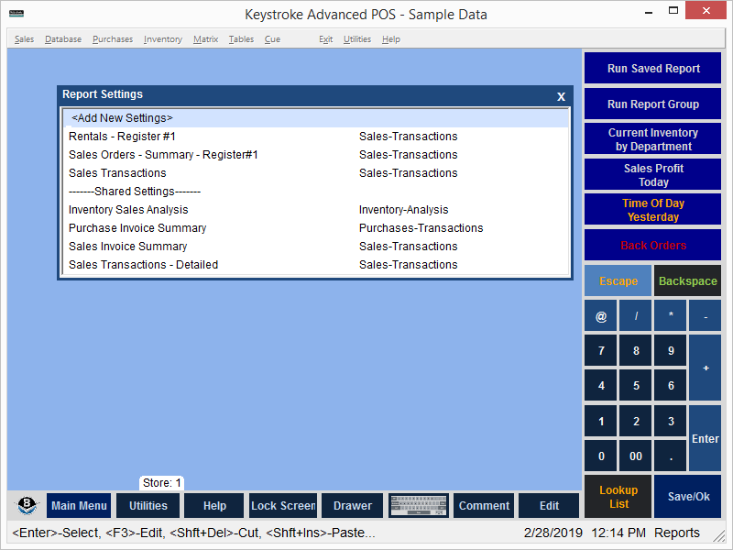Viewport: 733px width, 550px height.
Task: Run Sales Profit Today report
Action: [x=652, y=175]
